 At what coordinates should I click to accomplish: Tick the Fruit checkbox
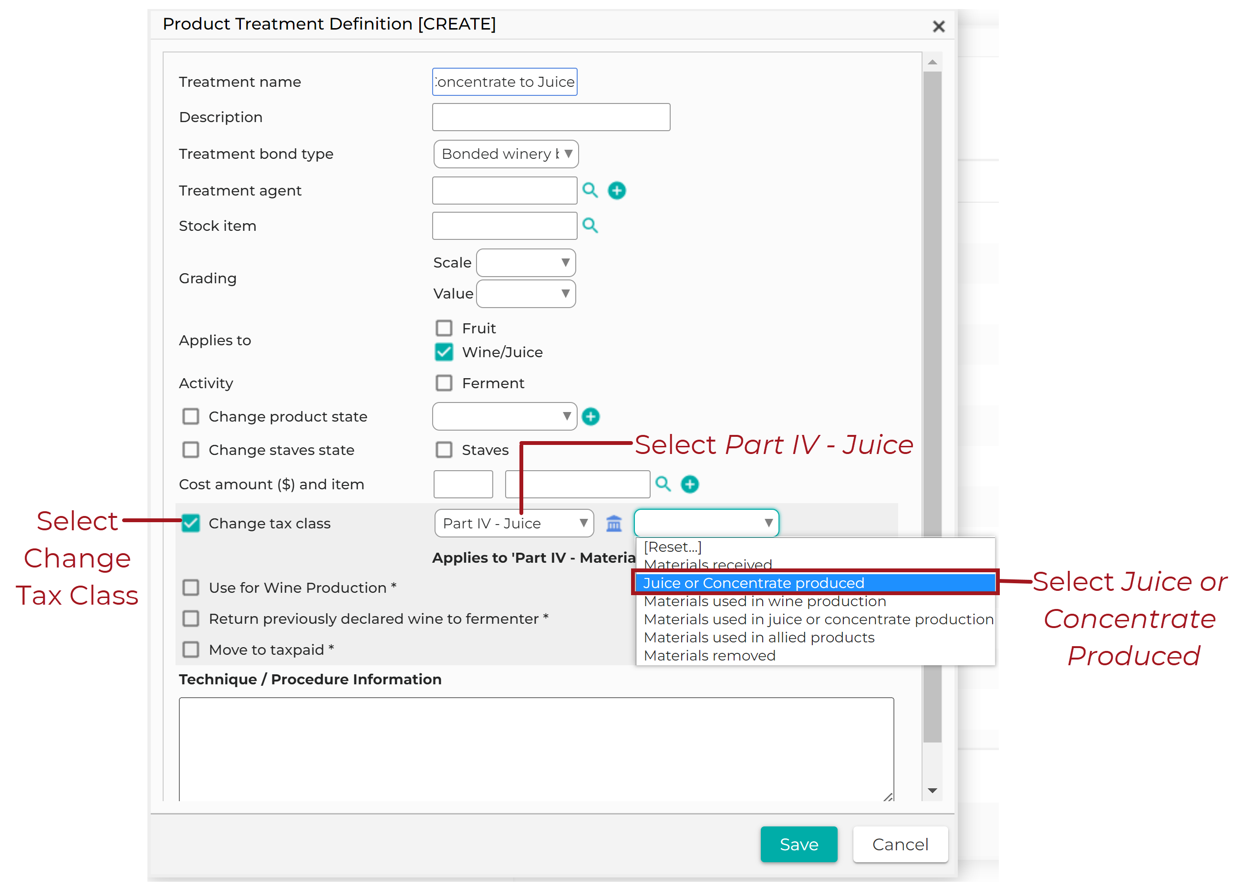click(x=444, y=328)
